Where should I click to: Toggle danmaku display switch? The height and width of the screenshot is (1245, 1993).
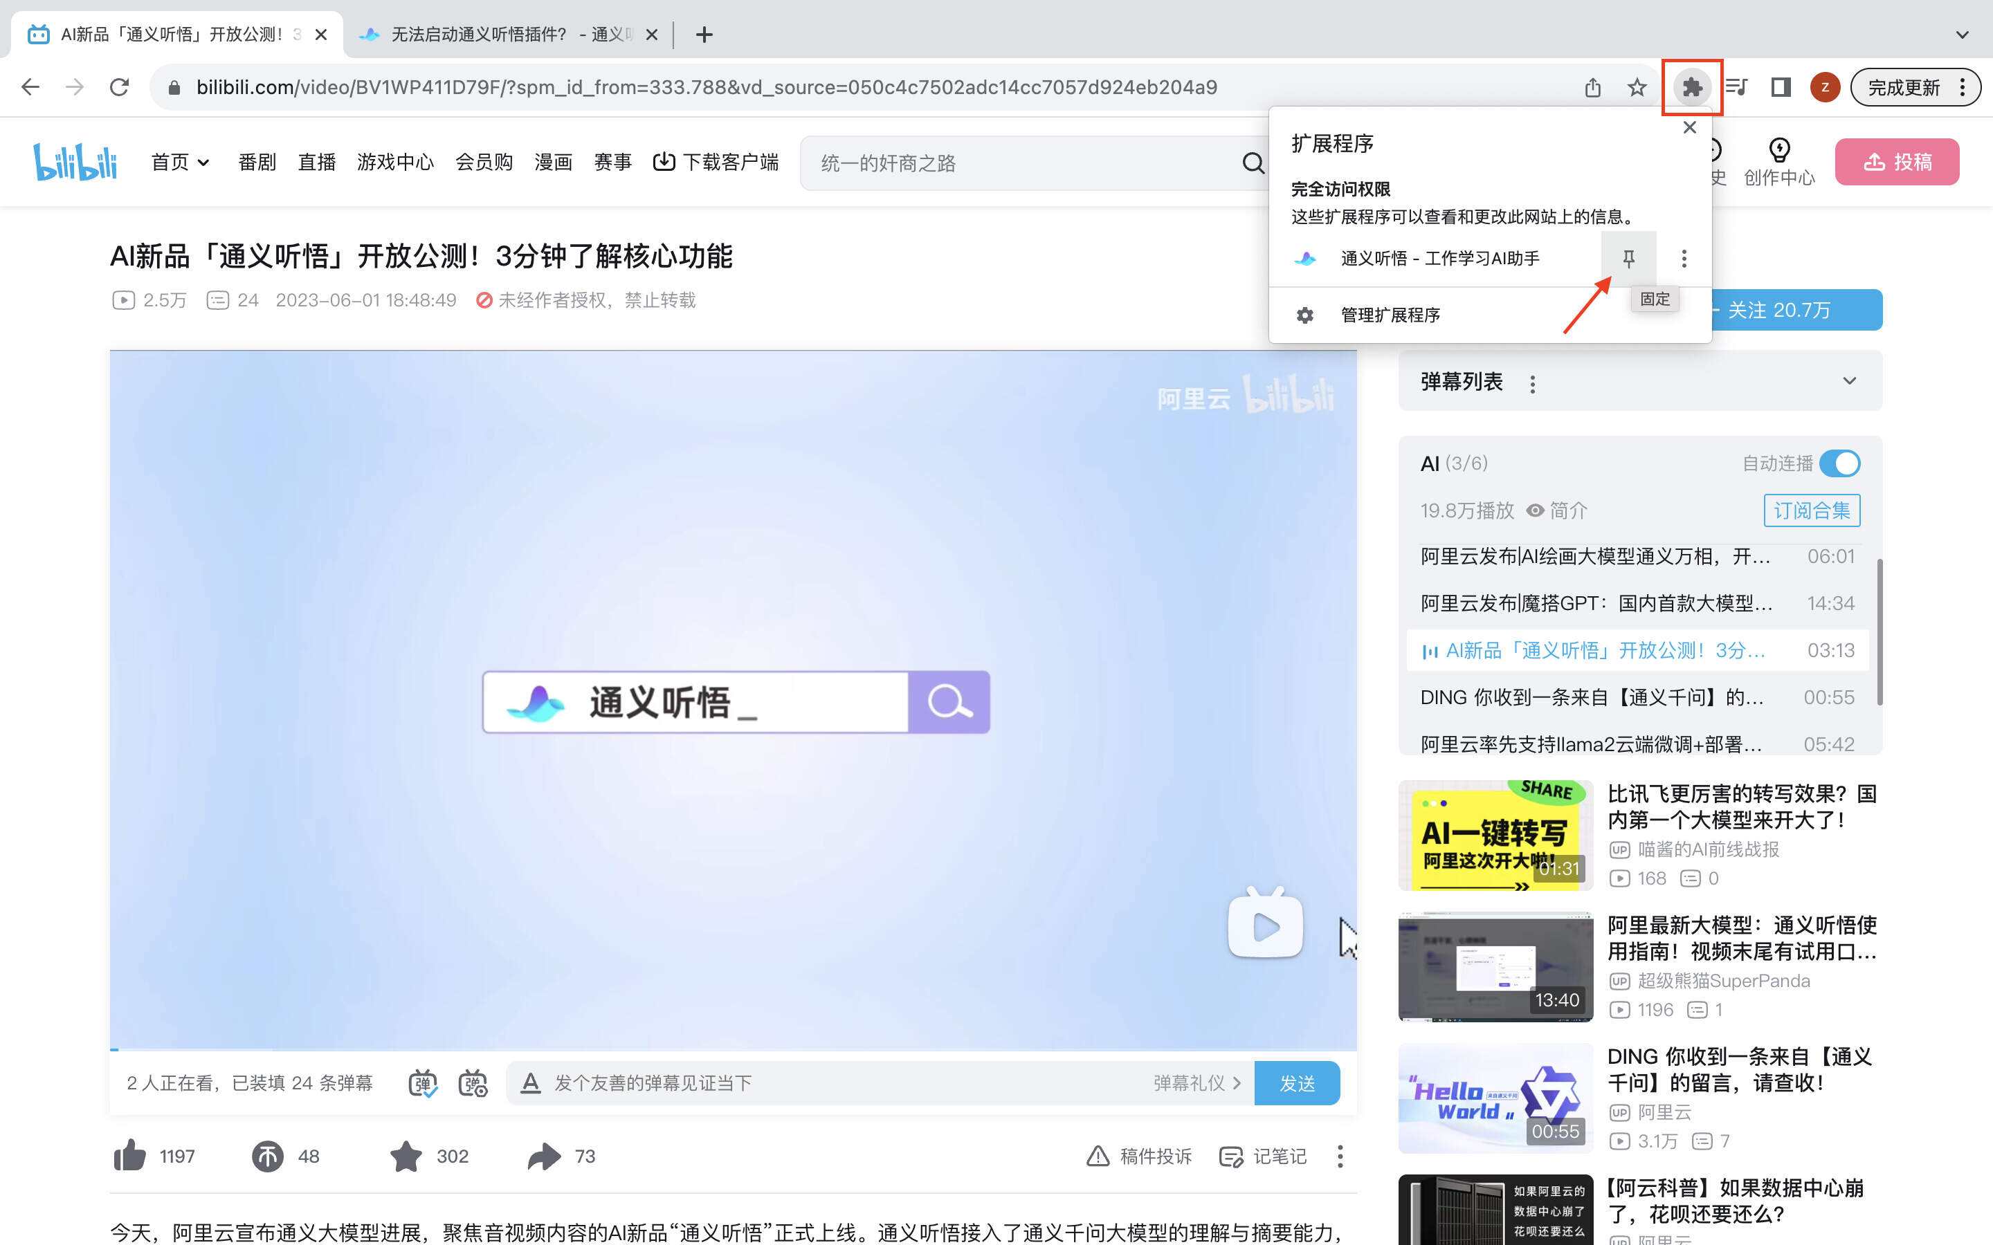tap(424, 1082)
